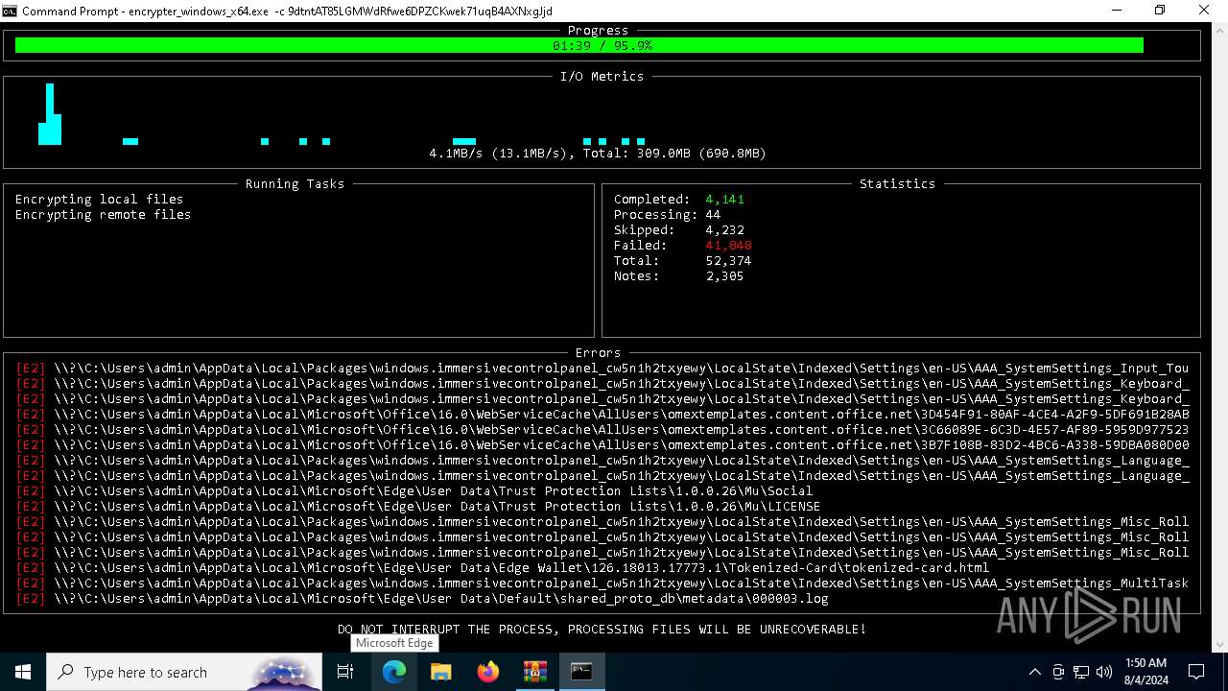Open the clock and date flyout
The height and width of the screenshot is (691, 1228).
click(1145, 672)
